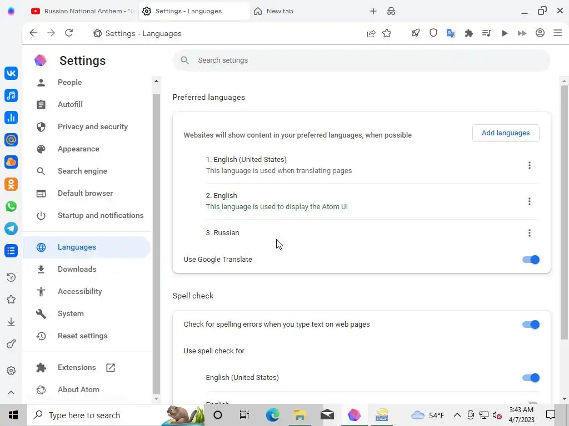Open the history icon in sidebar
Screen dimensions: 569x426
point(11,277)
